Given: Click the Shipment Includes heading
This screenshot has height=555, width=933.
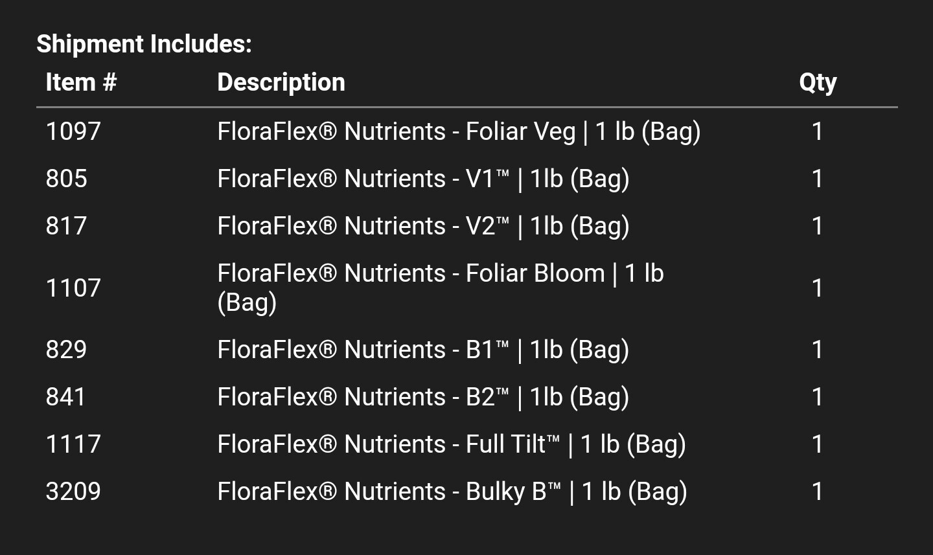Looking at the screenshot, I should 144,44.
